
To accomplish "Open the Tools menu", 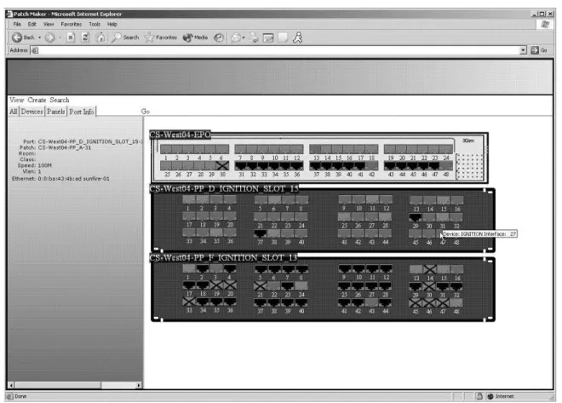I will [95, 24].
